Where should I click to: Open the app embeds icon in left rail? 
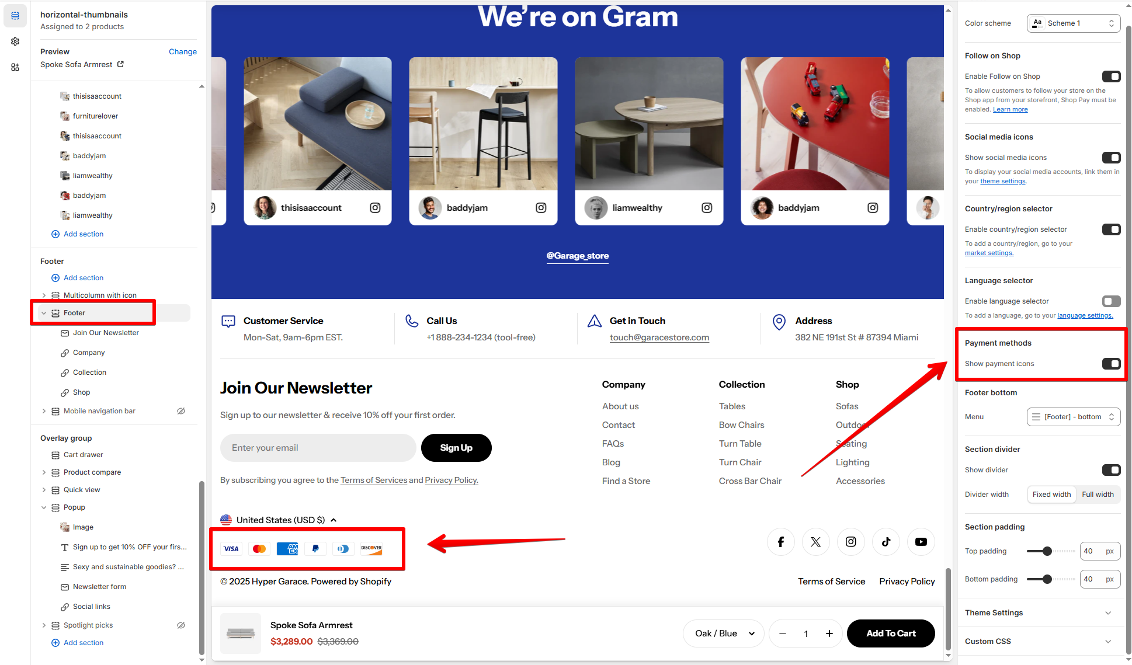click(15, 67)
